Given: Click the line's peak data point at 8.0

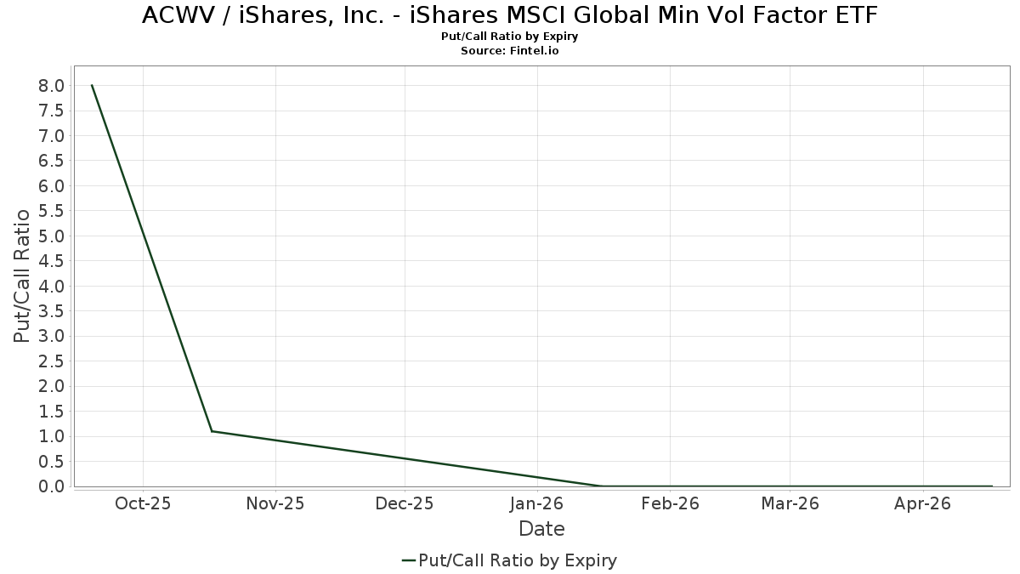Looking at the screenshot, I should click(92, 85).
